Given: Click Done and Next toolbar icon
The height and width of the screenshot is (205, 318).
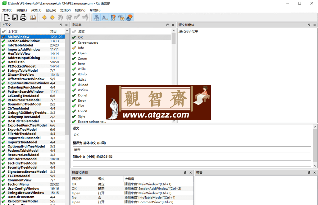Looking at the screenshot, I should point(85,17).
